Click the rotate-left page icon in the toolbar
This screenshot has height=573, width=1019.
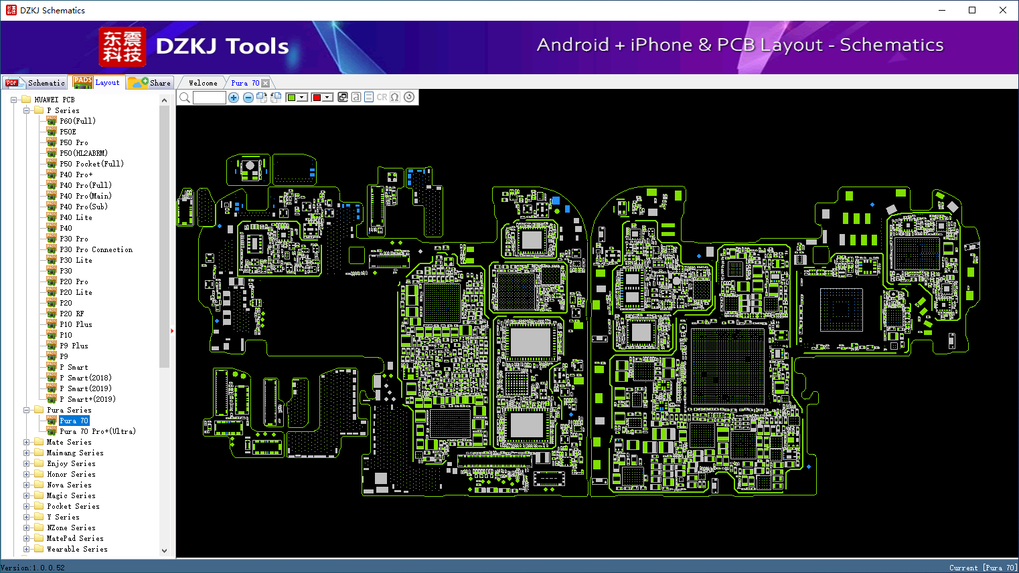point(276,98)
